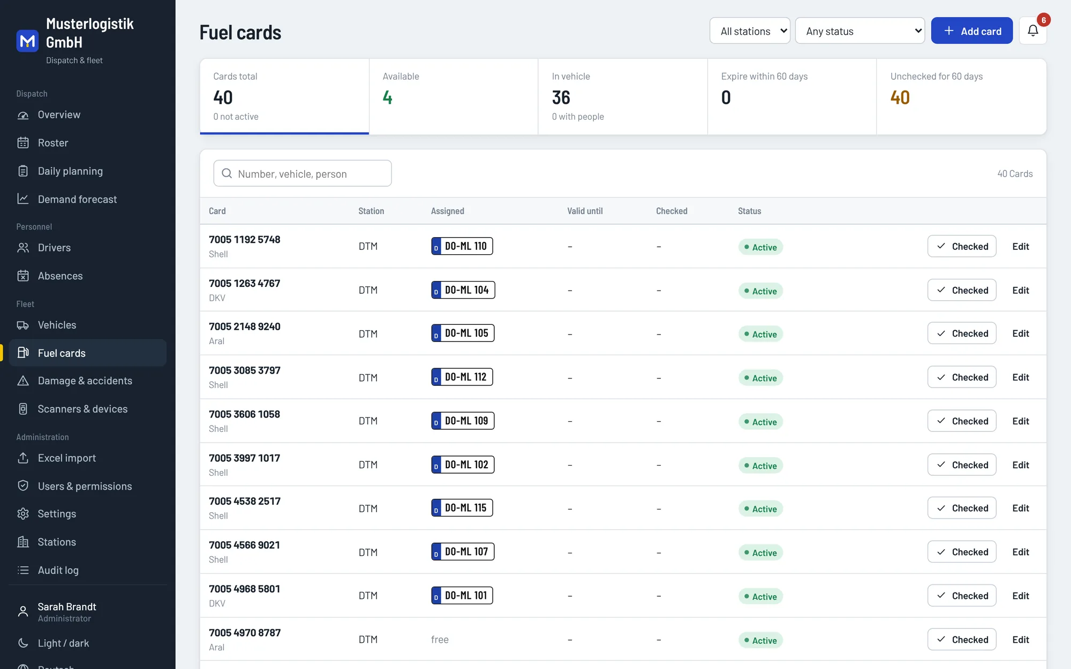The width and height of the screenshot is (1071, 669).
Task: Edit card 7005 1263 4767
Action: pos(1021,290)
